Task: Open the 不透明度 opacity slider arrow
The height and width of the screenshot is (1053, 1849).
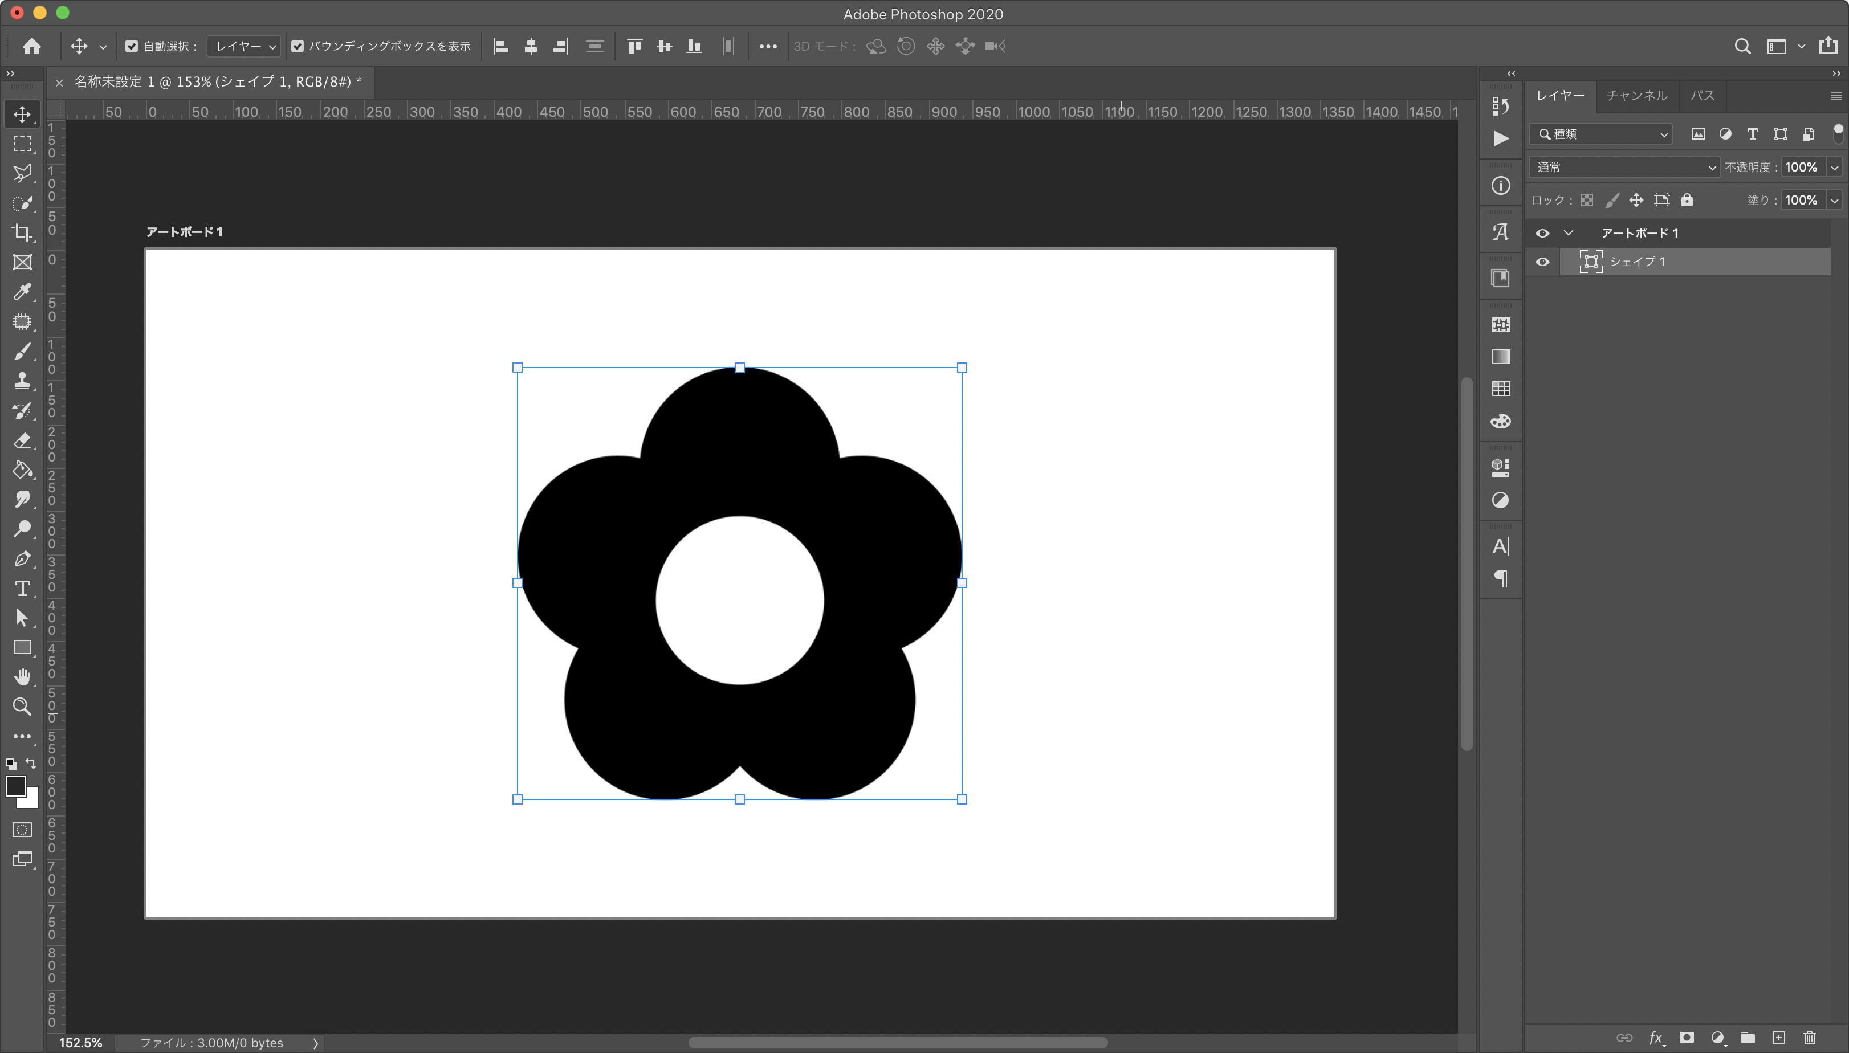Action: click(x=1835, y=167)
